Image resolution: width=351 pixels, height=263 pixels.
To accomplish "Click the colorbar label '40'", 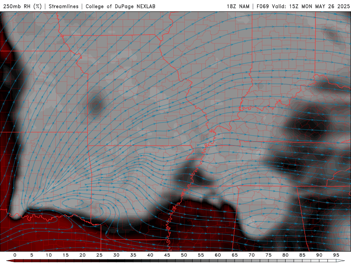I will tap(150, 255).
